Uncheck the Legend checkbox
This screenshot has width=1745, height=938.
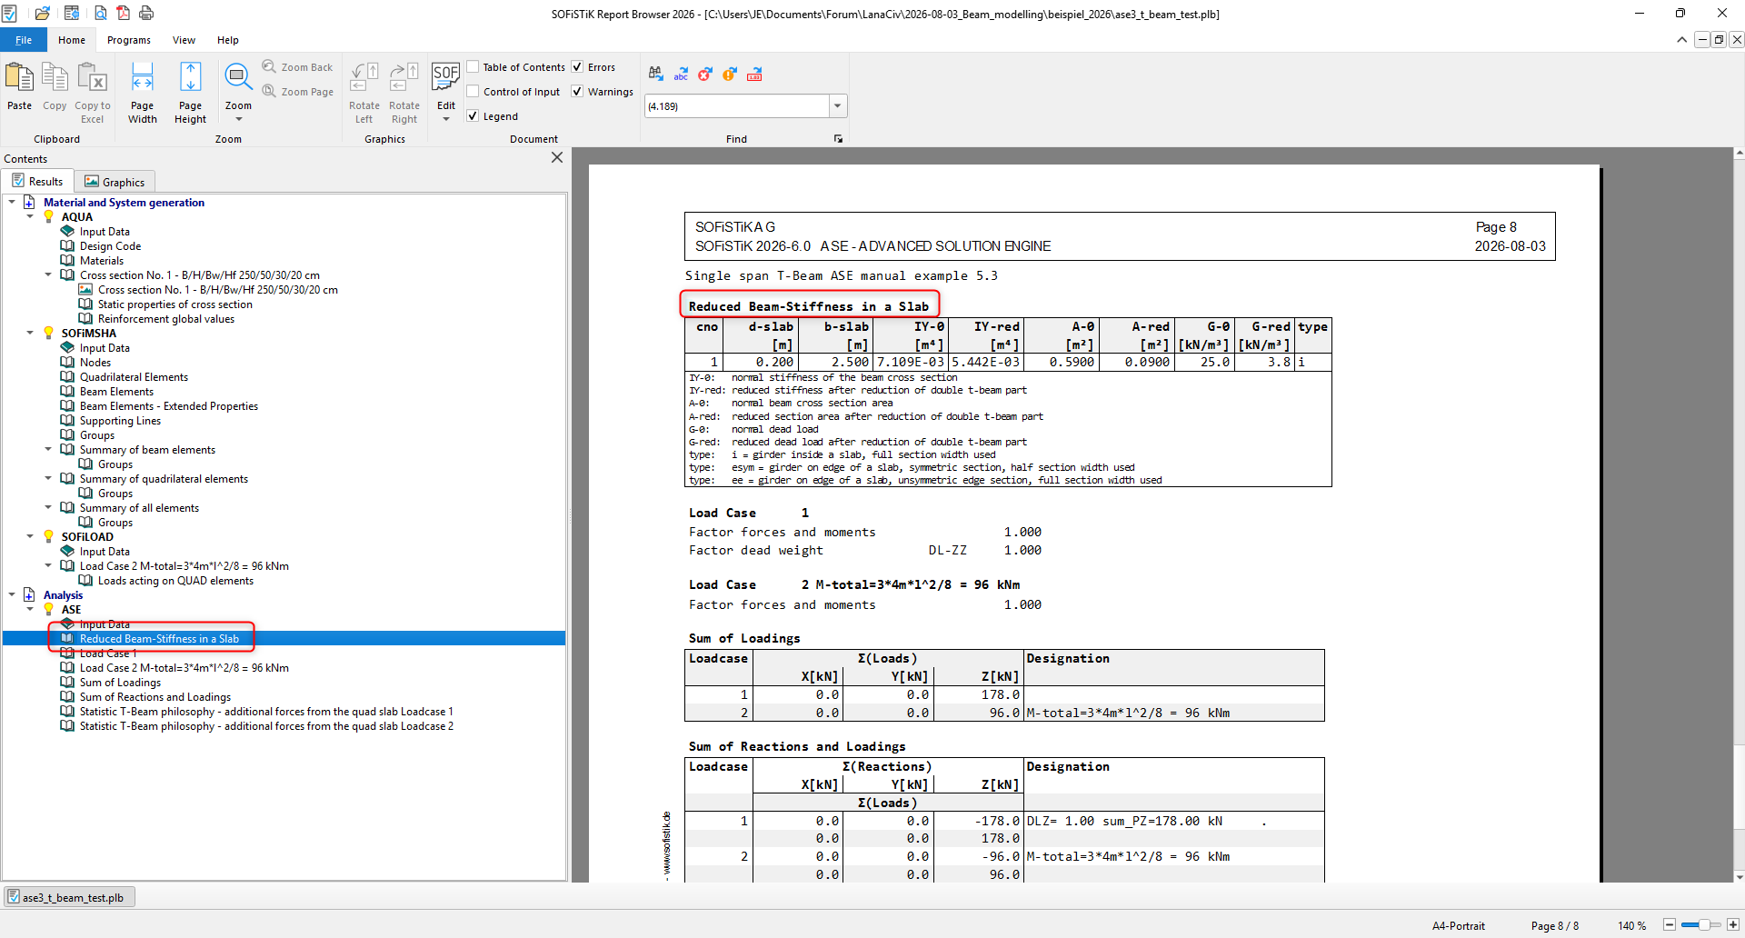473,116
